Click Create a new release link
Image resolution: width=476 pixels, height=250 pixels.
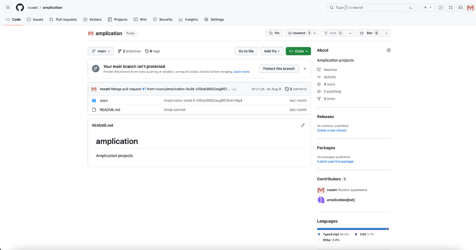click(x=332, y=131)
